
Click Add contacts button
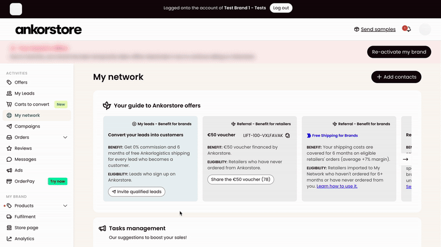click(x=396, y=77)
